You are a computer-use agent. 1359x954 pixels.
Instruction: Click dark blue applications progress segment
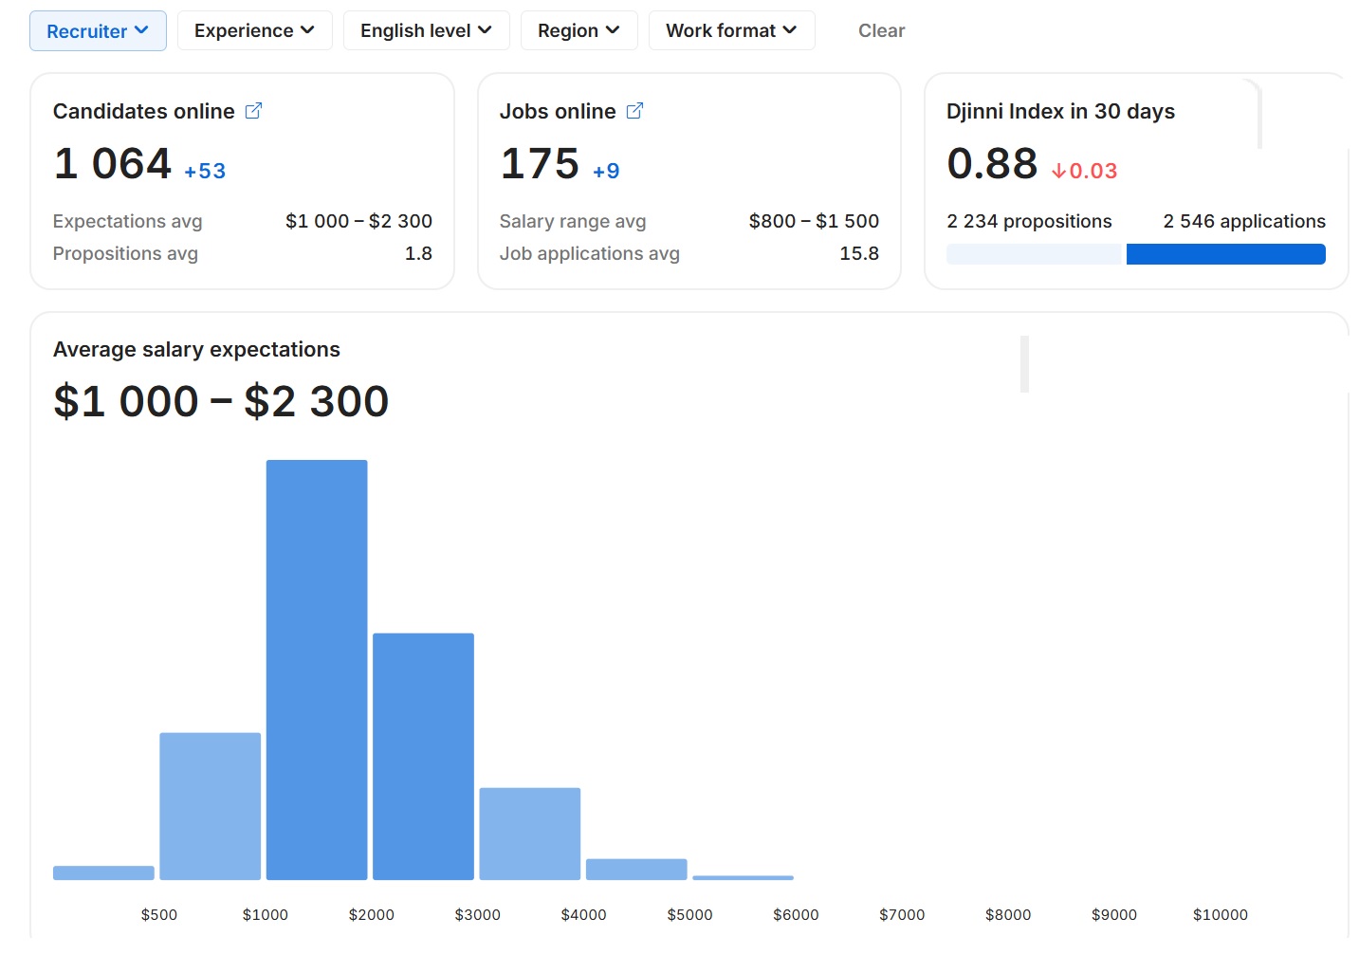[1225, 254]
